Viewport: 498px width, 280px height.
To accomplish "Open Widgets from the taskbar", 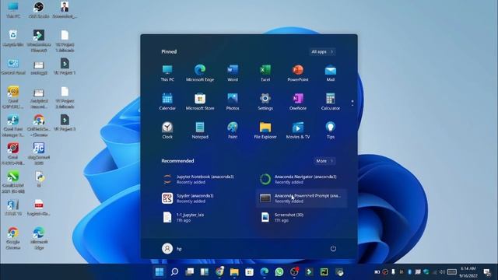I will tap(204, 271).
